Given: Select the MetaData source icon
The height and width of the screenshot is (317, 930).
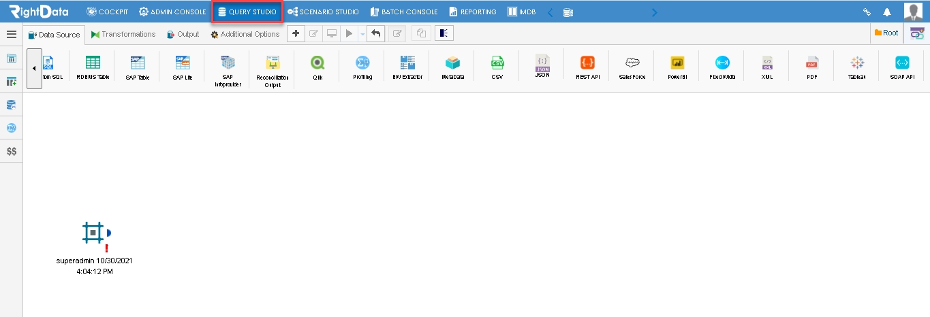Looking at the screenshot, I should coord(452,67).
